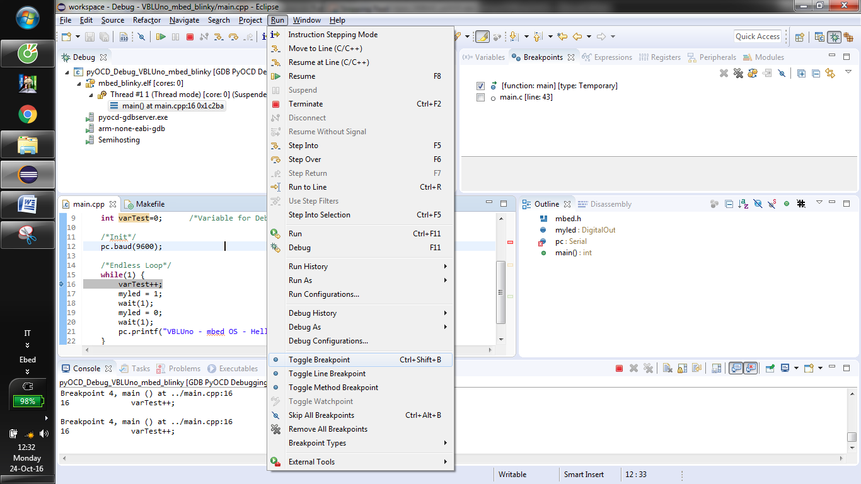Open the External Tools submenu

[x=360, y=462]
